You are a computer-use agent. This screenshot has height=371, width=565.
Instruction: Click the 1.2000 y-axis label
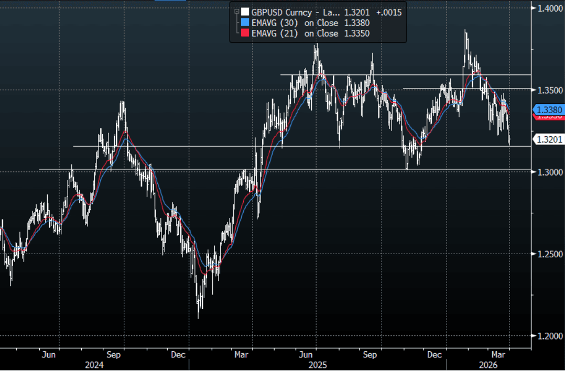(548, 336)
